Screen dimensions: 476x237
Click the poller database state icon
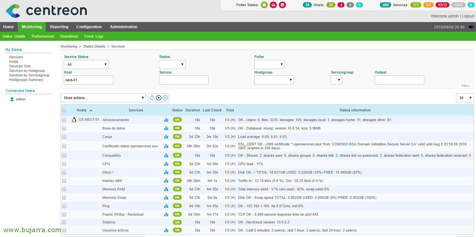282,5
